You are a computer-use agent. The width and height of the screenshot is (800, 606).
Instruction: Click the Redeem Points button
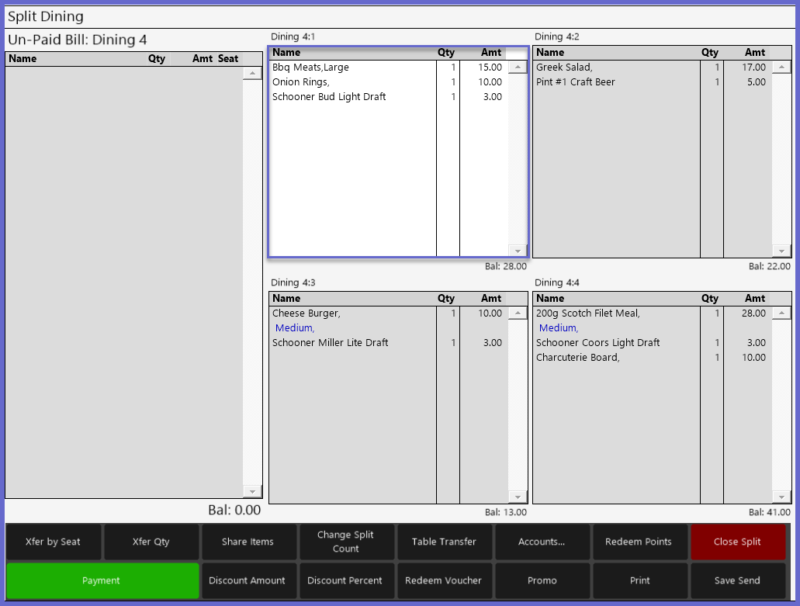(639, 542)
